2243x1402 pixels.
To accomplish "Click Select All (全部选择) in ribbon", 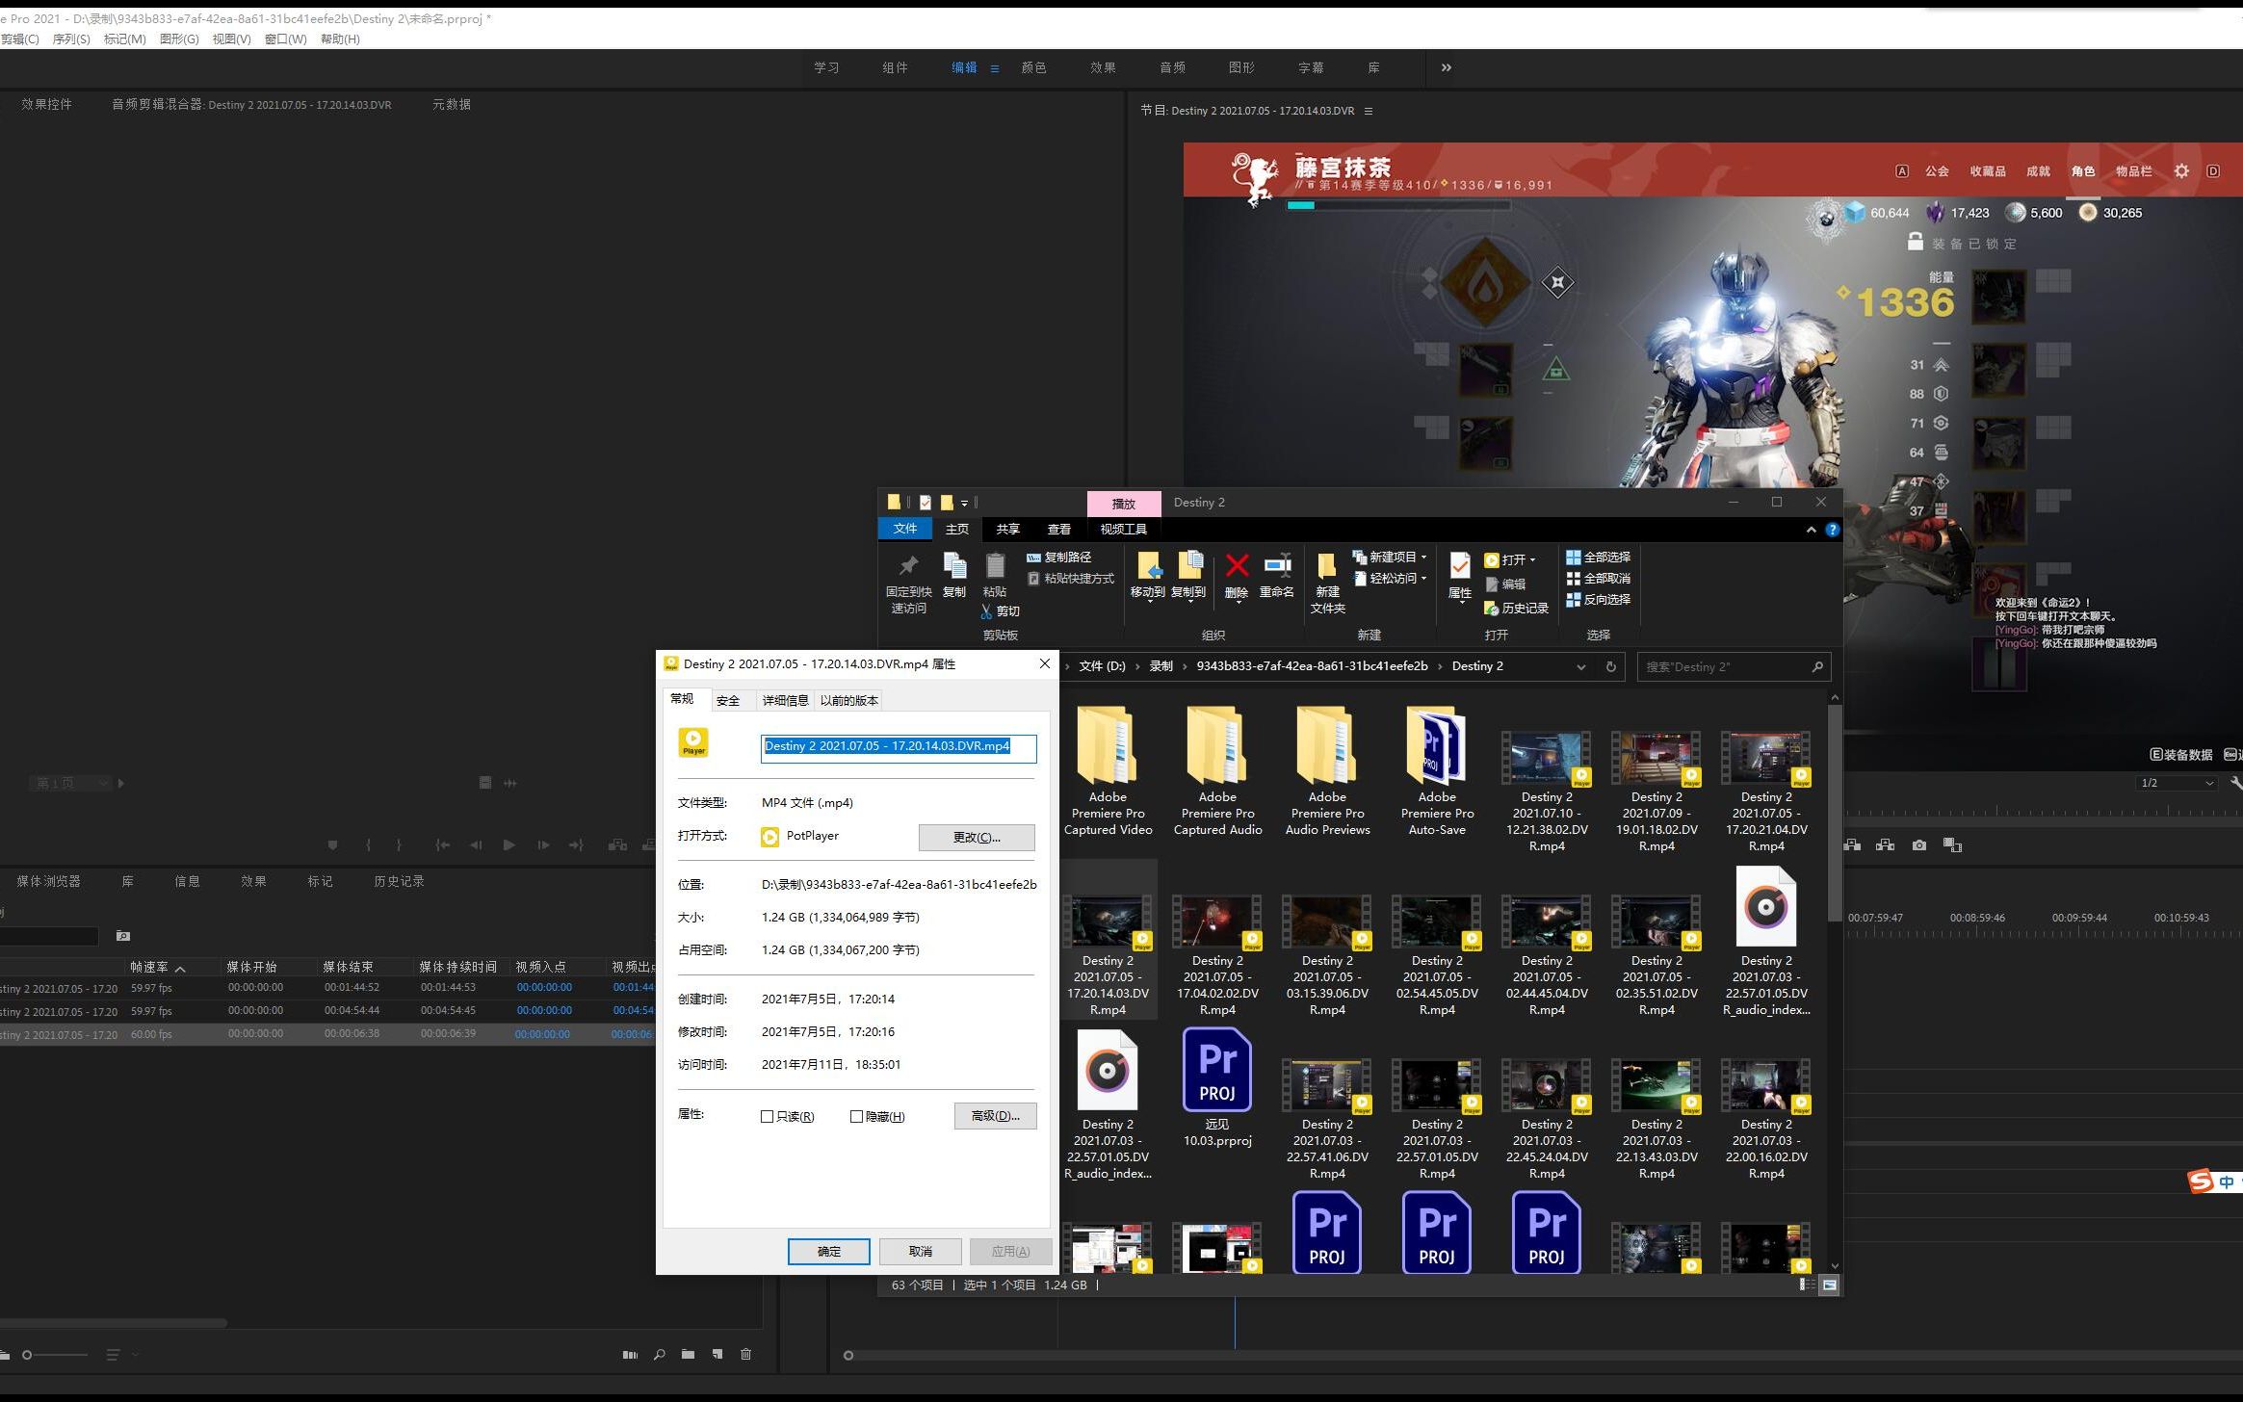I will tap(1598, 558).
